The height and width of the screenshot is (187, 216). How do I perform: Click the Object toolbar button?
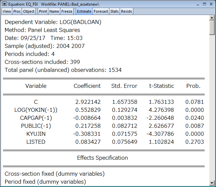(29, 11)
